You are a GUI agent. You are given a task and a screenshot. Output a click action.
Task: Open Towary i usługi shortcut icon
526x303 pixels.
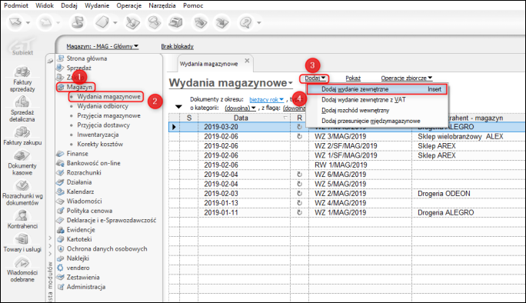[x=22, y=239]
